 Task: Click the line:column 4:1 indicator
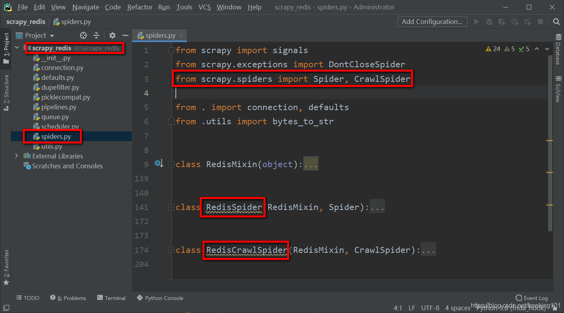point(398,308)
